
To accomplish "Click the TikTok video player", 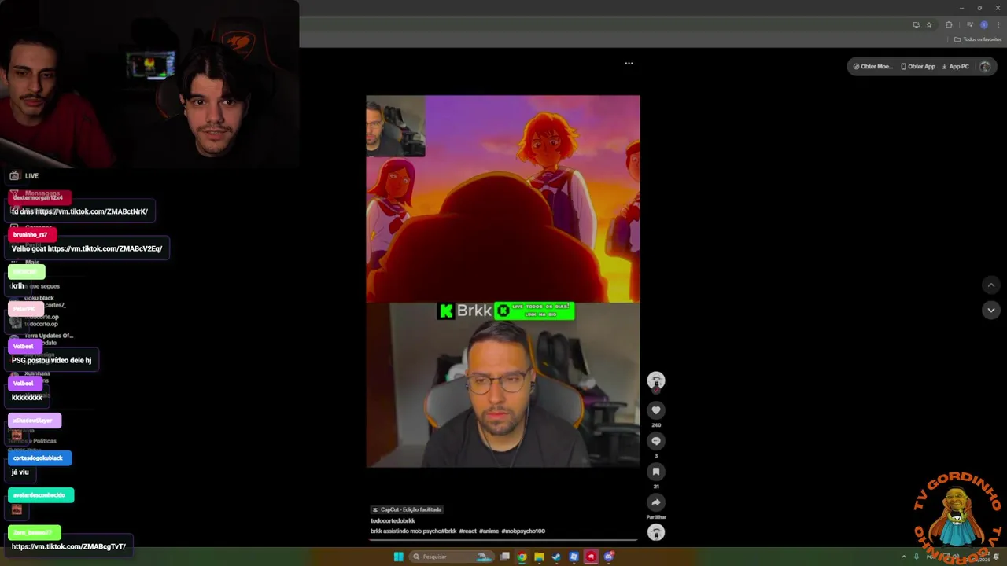I will pos(503,281).
